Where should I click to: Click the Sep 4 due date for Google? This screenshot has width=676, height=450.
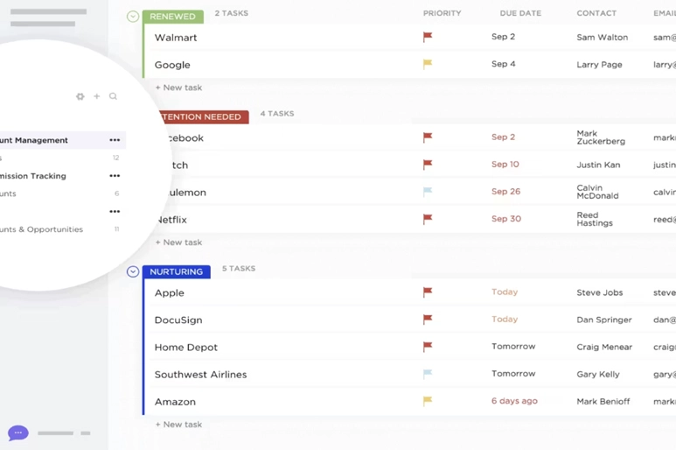click(503, 64)
